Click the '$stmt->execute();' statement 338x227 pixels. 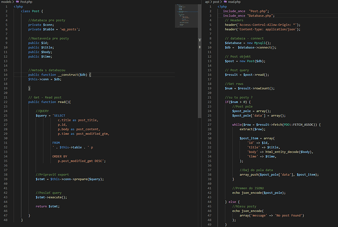tap(51, 197)
